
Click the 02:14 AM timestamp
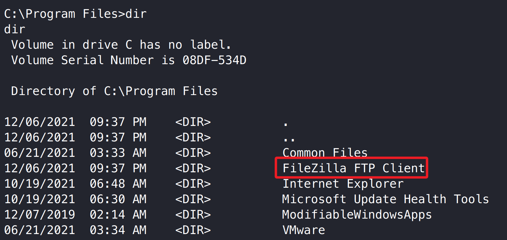(x=118, y=214)
